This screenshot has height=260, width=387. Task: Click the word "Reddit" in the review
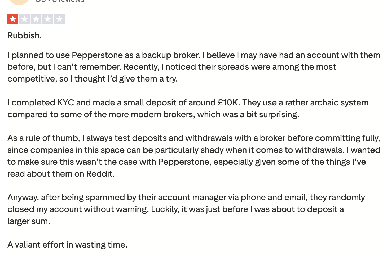pos(99,174)
